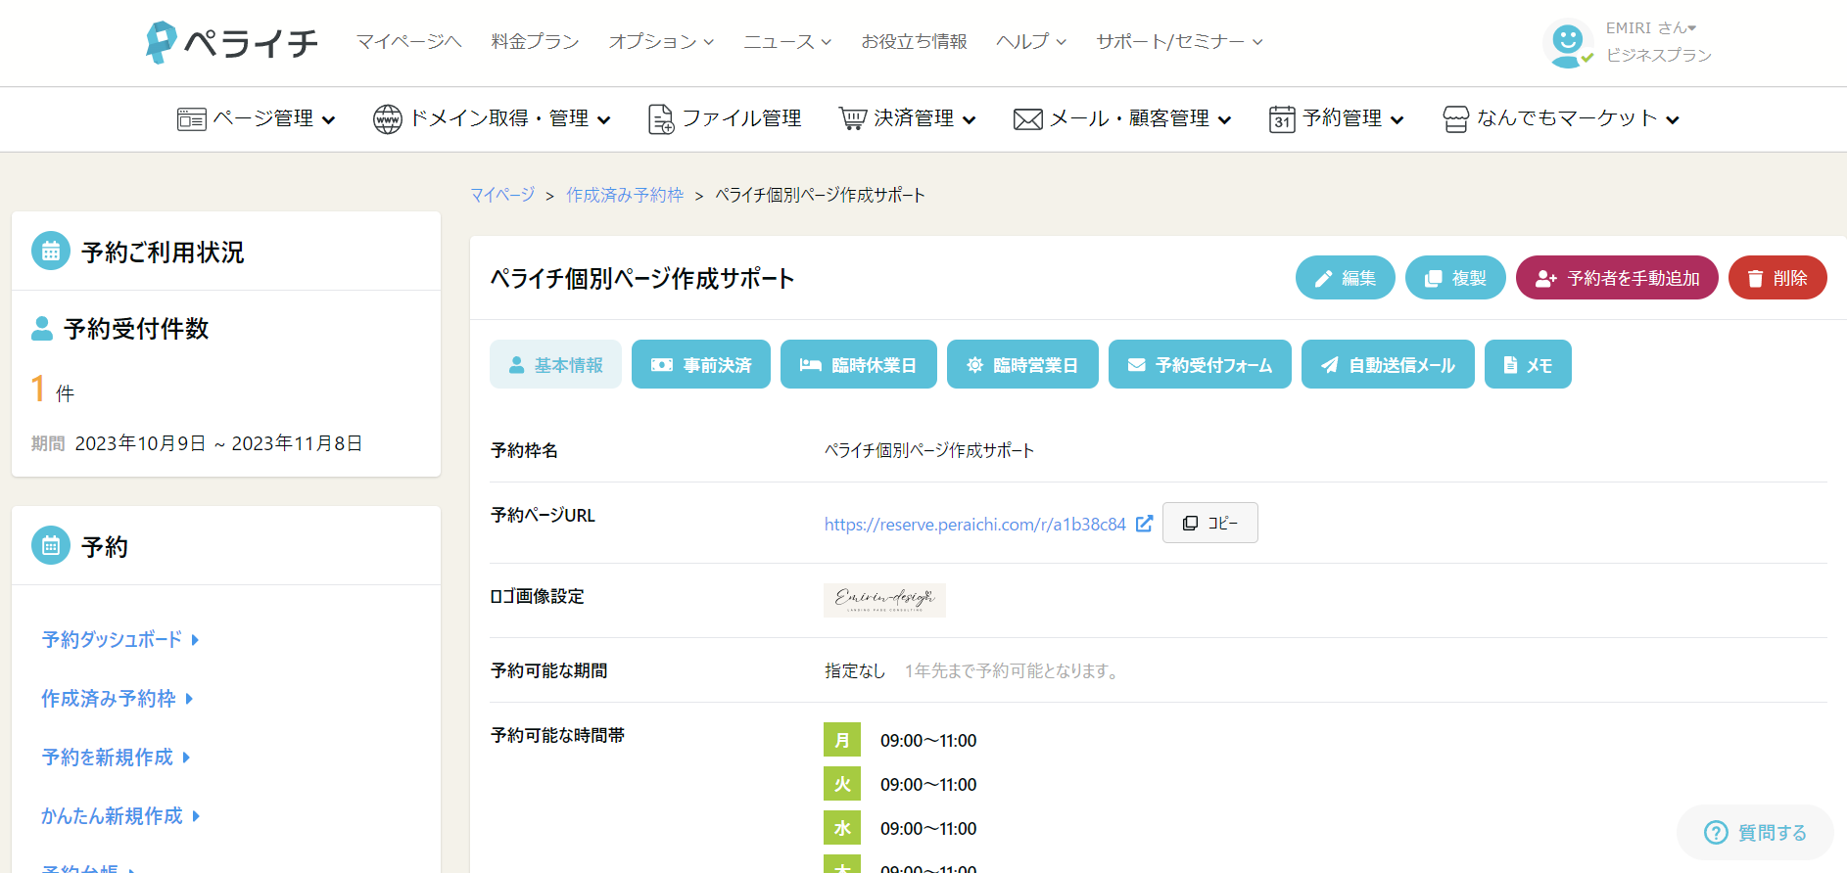Click the shopping cart payment icon
The image size is (1847, 873).
click(x=852, y=119)
